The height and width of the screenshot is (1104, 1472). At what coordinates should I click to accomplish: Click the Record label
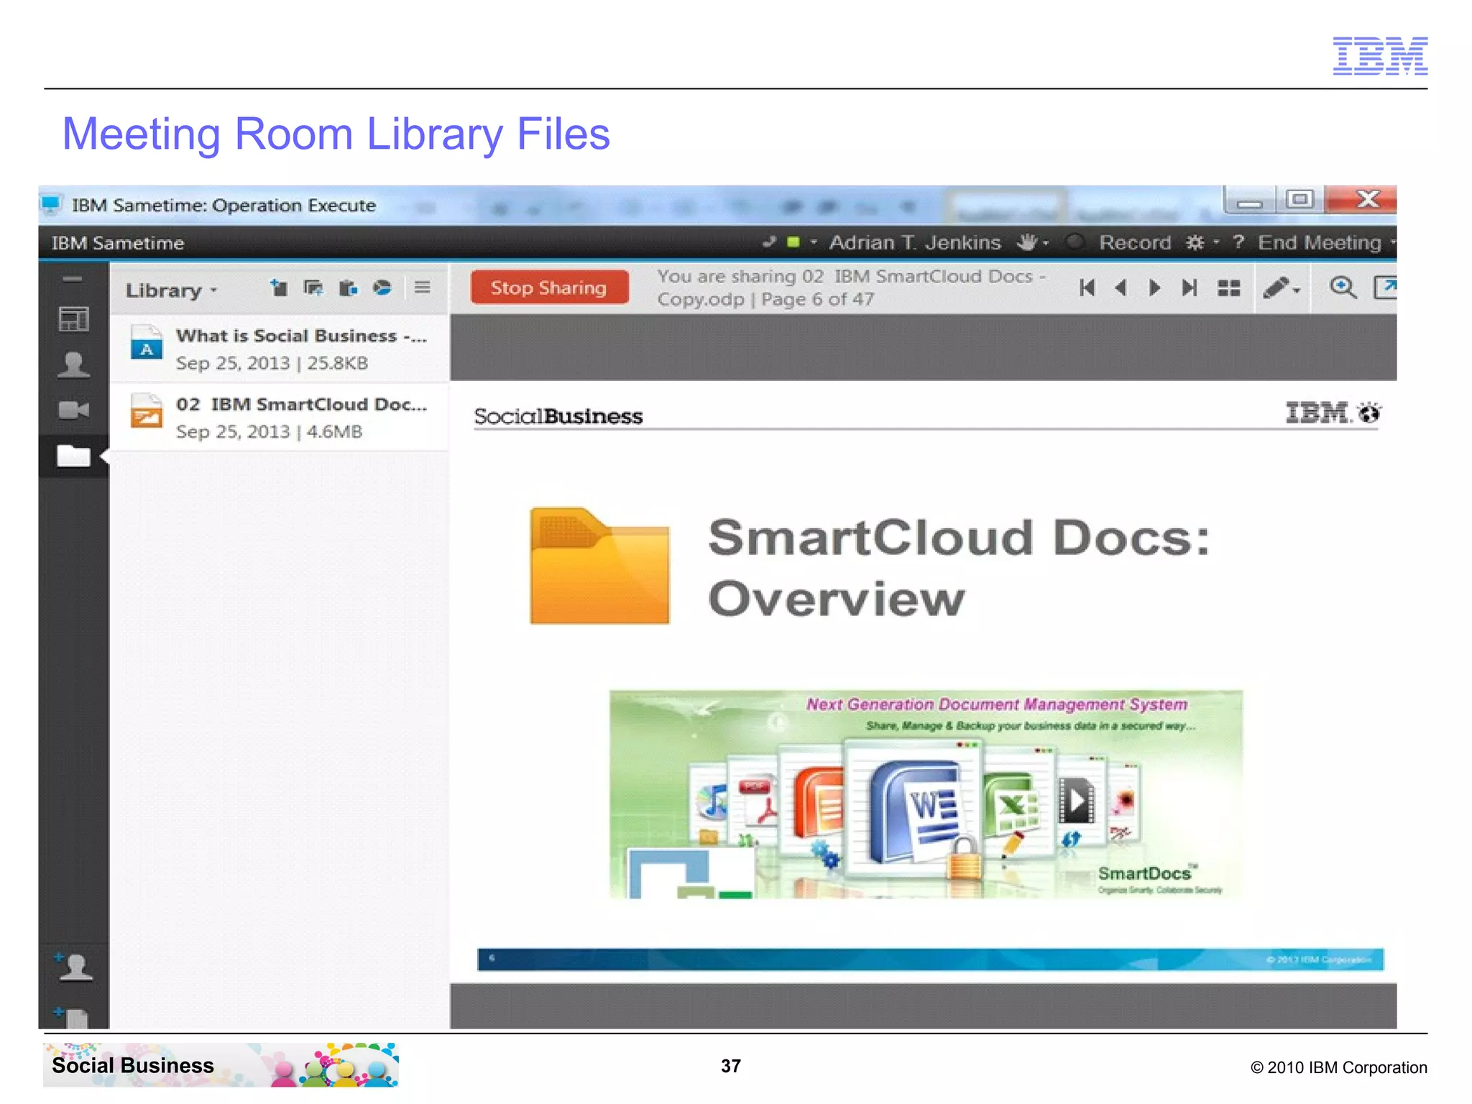[1136, 243]
